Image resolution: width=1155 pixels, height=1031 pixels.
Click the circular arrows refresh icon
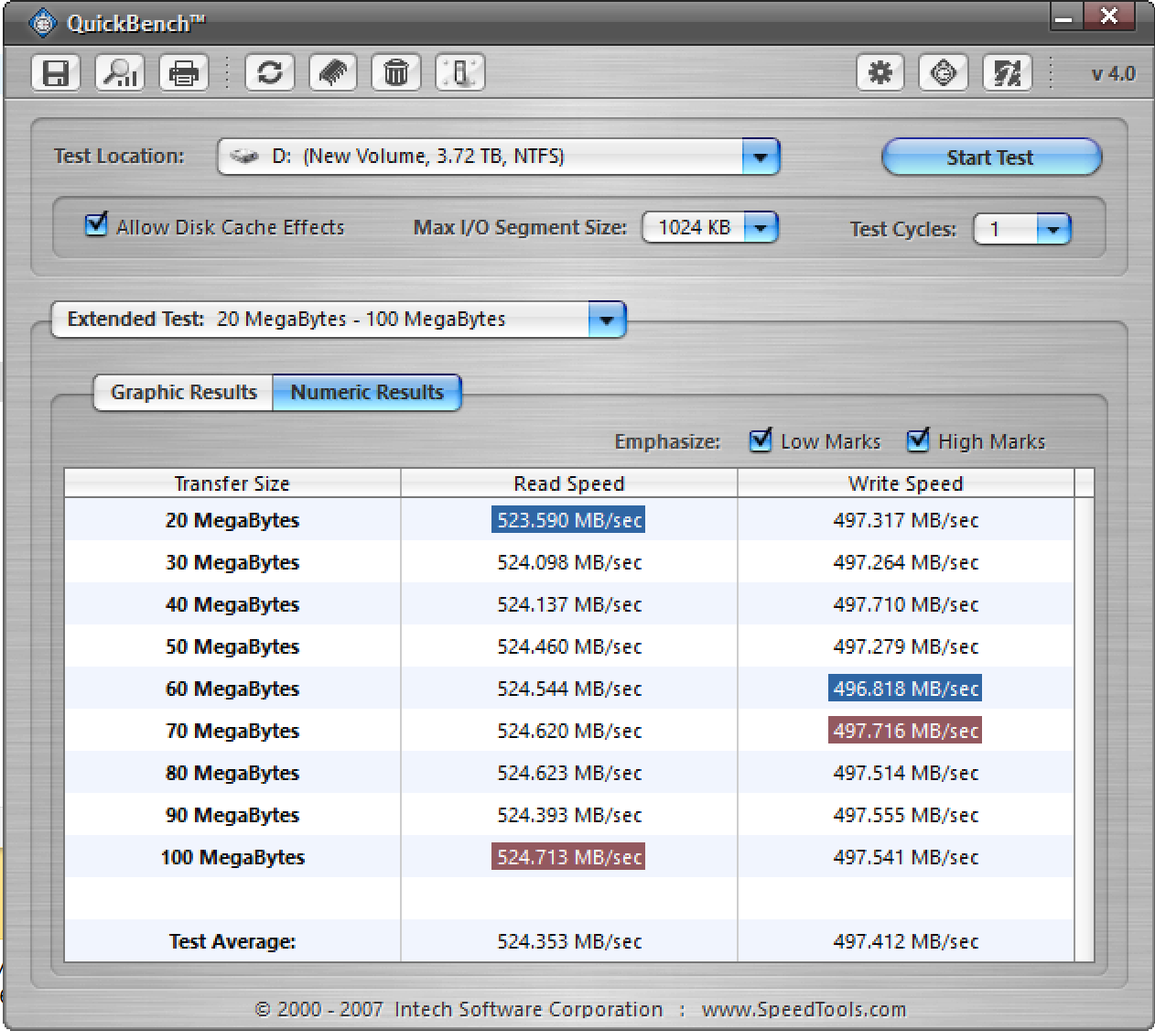click(270, 73)
